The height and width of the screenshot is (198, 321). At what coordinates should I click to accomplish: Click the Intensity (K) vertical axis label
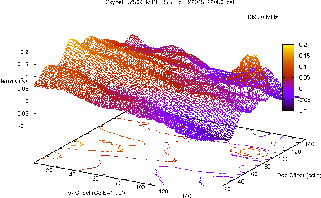[x=13, y=81]
